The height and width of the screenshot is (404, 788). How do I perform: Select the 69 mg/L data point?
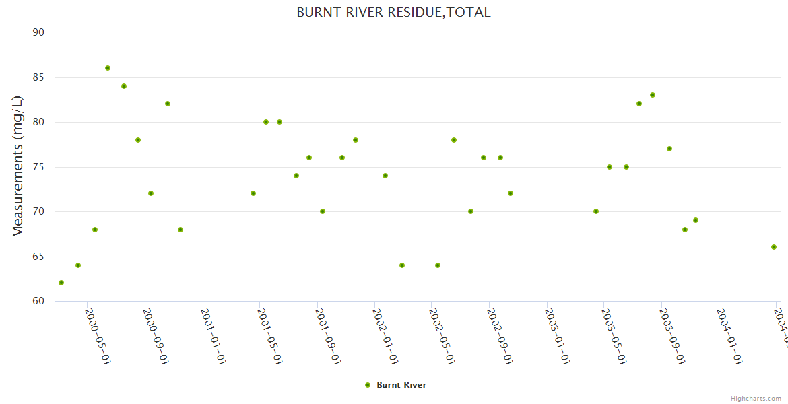click(696, 220)
